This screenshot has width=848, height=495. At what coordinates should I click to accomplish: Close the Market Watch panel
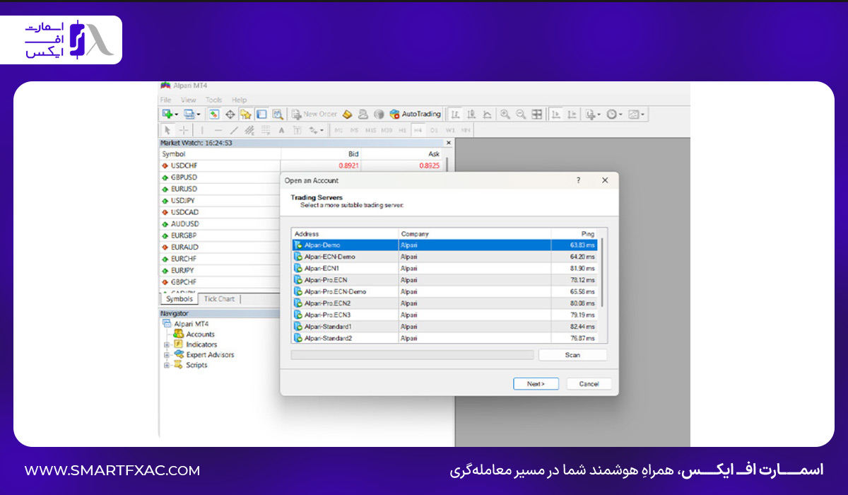(x=448, y=143)
